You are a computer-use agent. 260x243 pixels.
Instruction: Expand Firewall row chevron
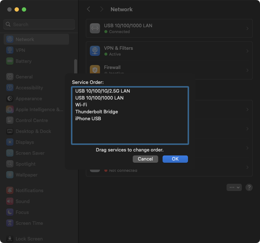click(247, 70)
